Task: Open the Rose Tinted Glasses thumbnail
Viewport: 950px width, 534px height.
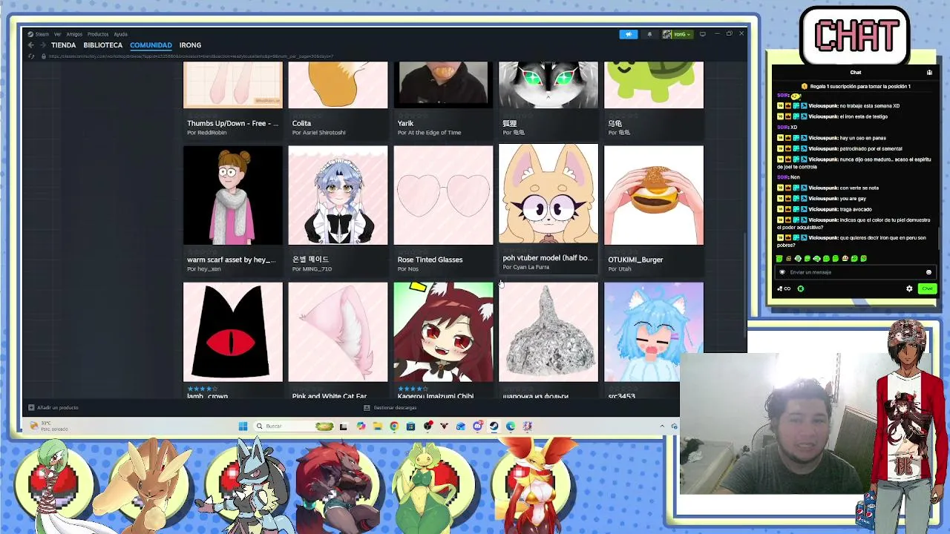Action: click(443, 195)
